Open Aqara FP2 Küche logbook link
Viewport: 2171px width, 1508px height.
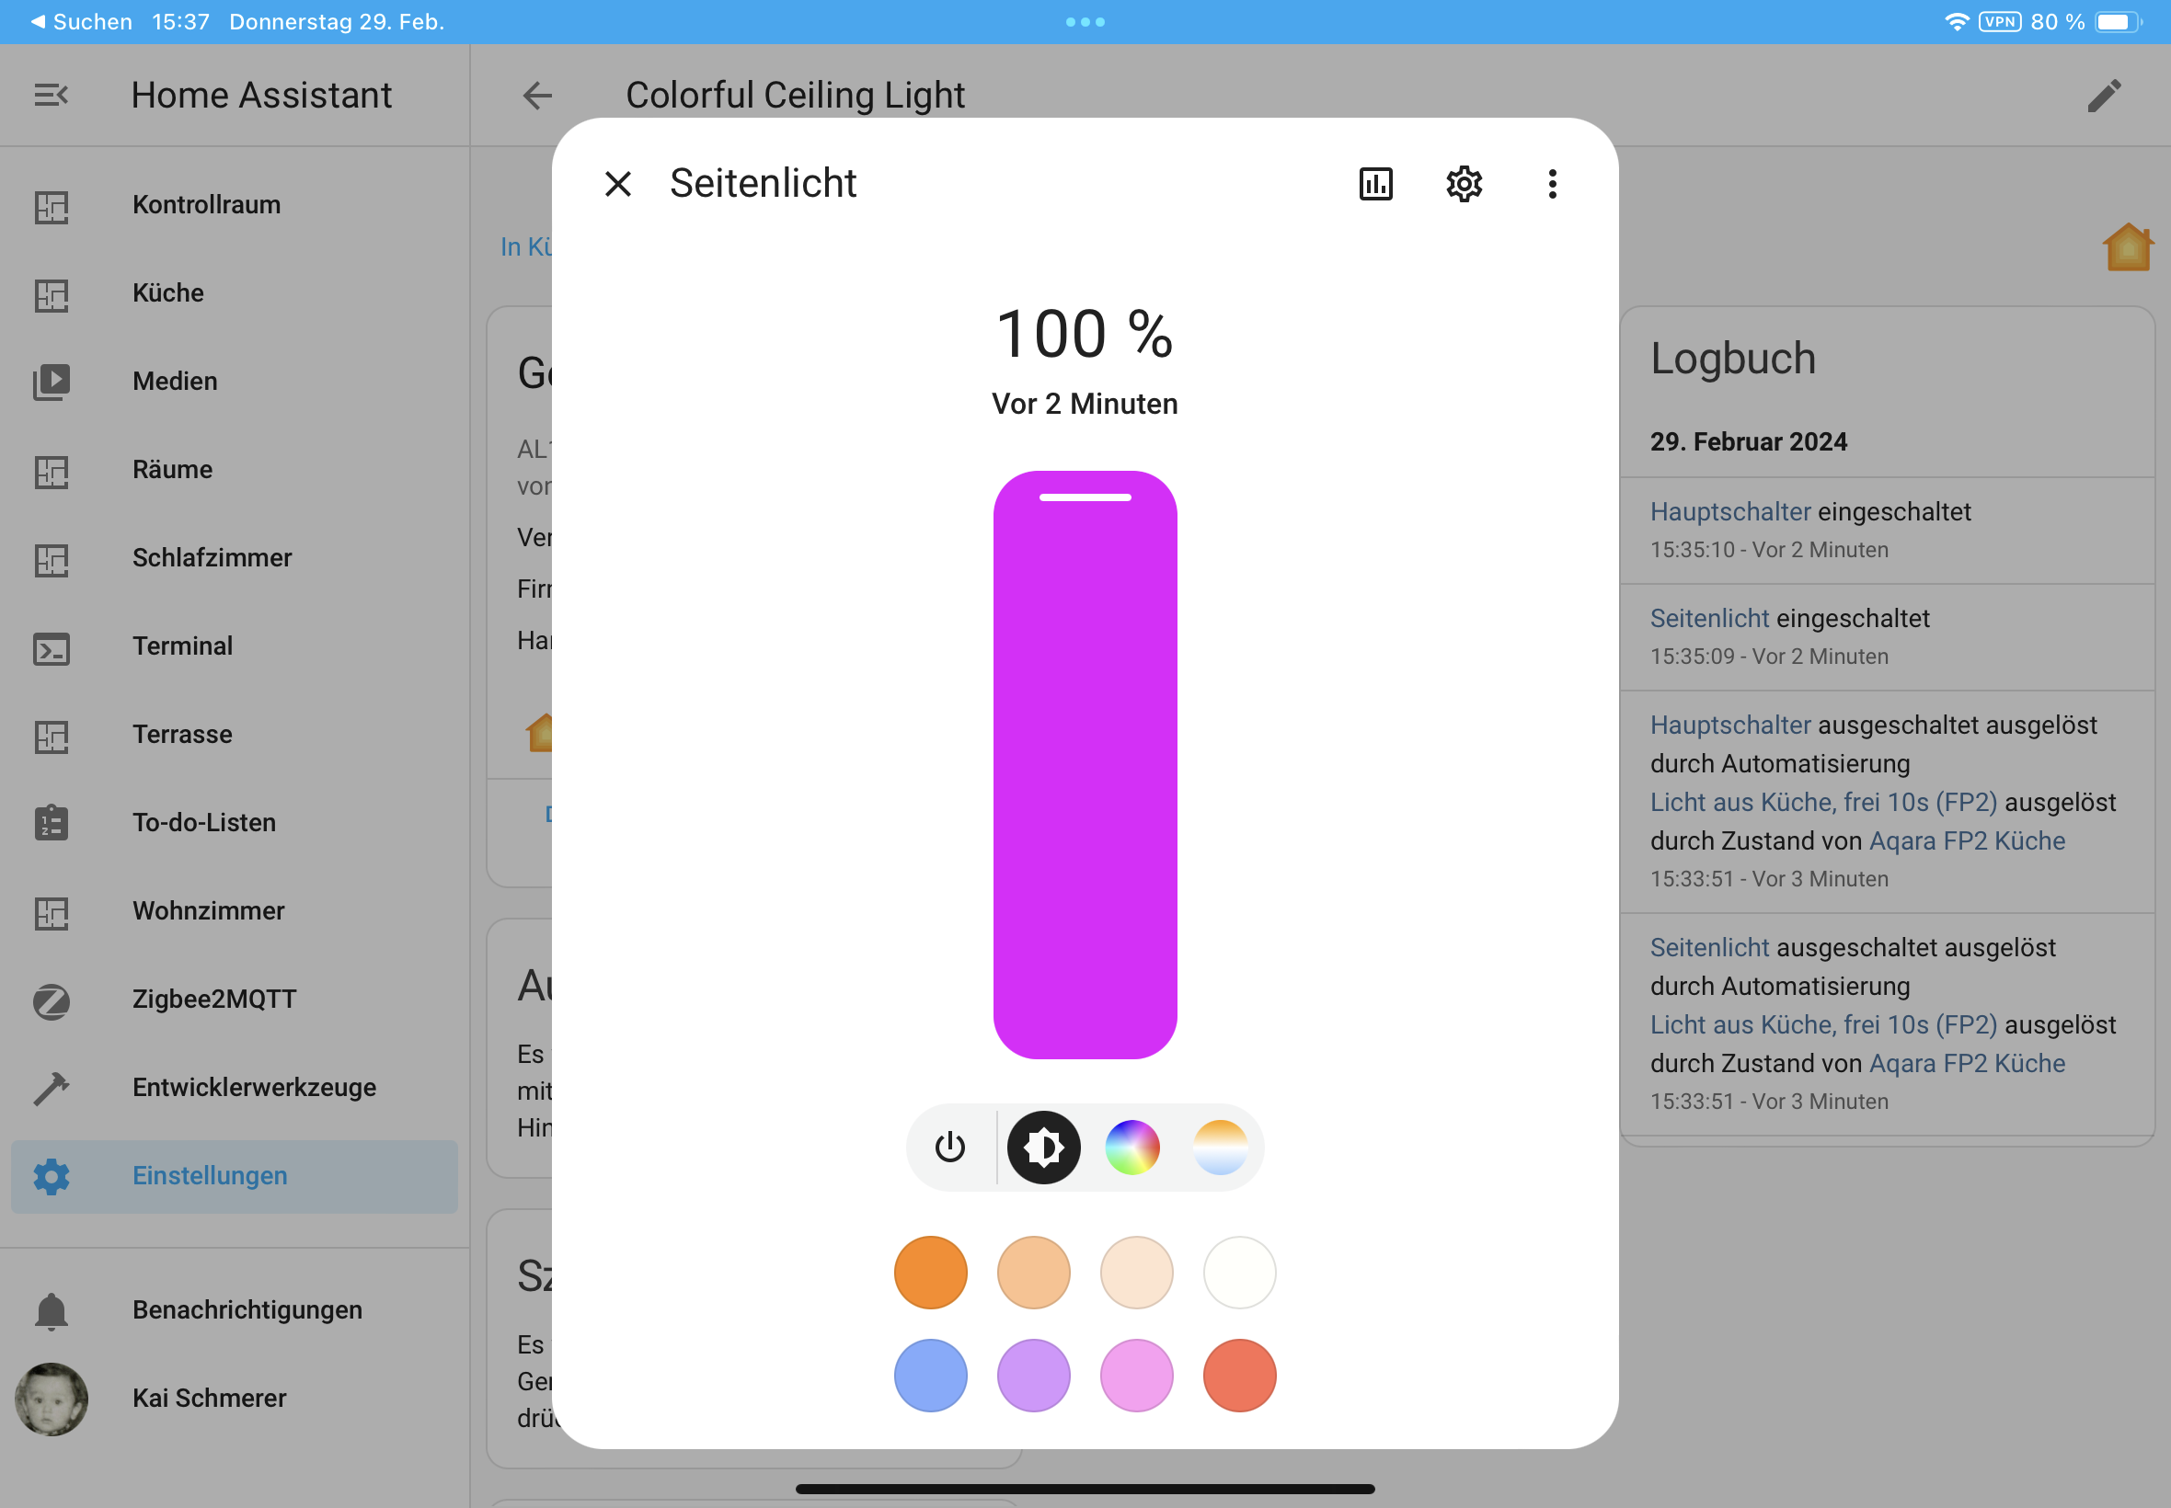coord(1966,840)
